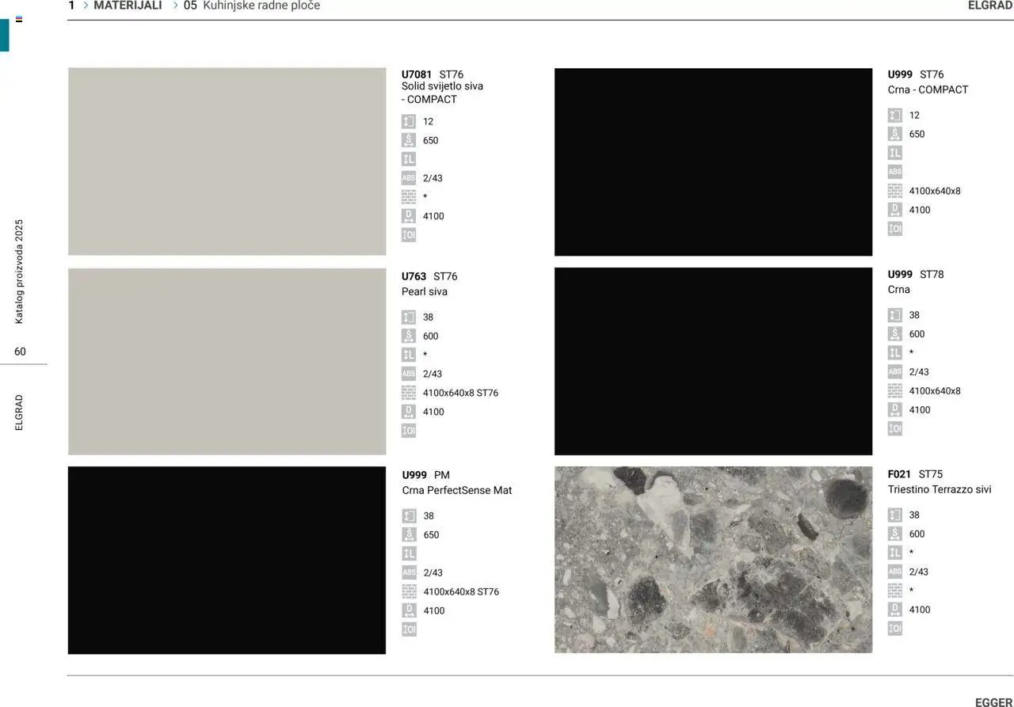Viewport: 1014px width, 707px height.
Task: Click the EGGER brand text at bottom right
Action: pyautogui.click(x=993, y=702)
